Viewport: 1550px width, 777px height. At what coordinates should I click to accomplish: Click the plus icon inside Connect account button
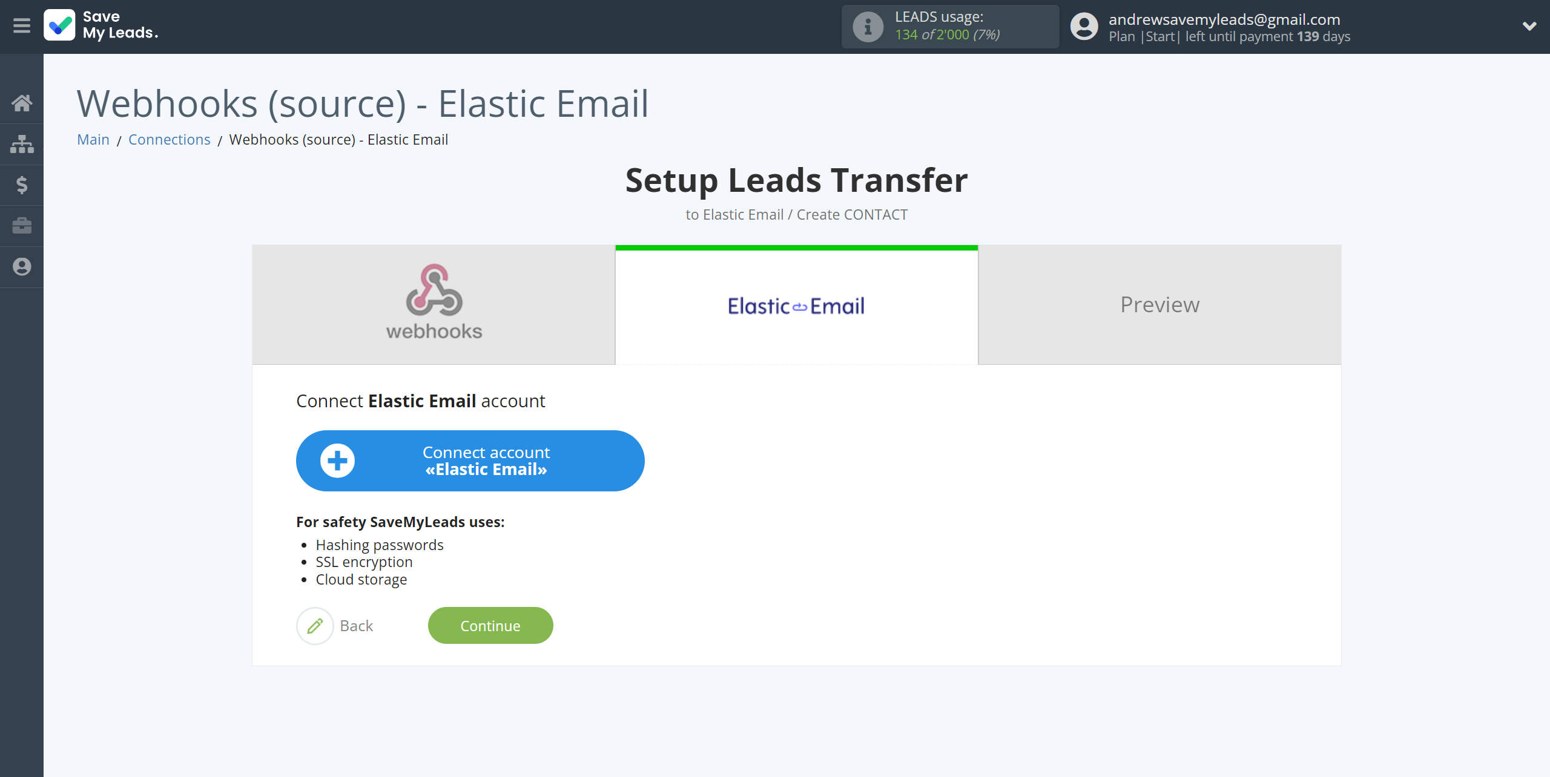[337, 460]
